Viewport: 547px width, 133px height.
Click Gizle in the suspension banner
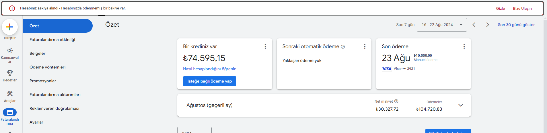click(501, 8)
